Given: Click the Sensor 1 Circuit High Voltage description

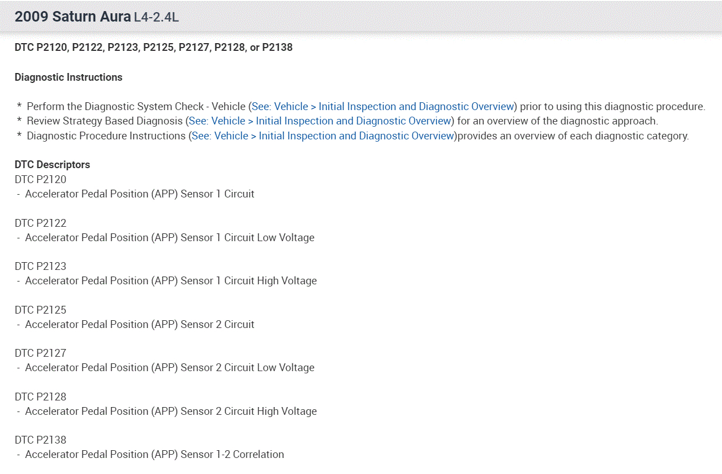Looking at the screenshot, I should click(x=170, y=281).
